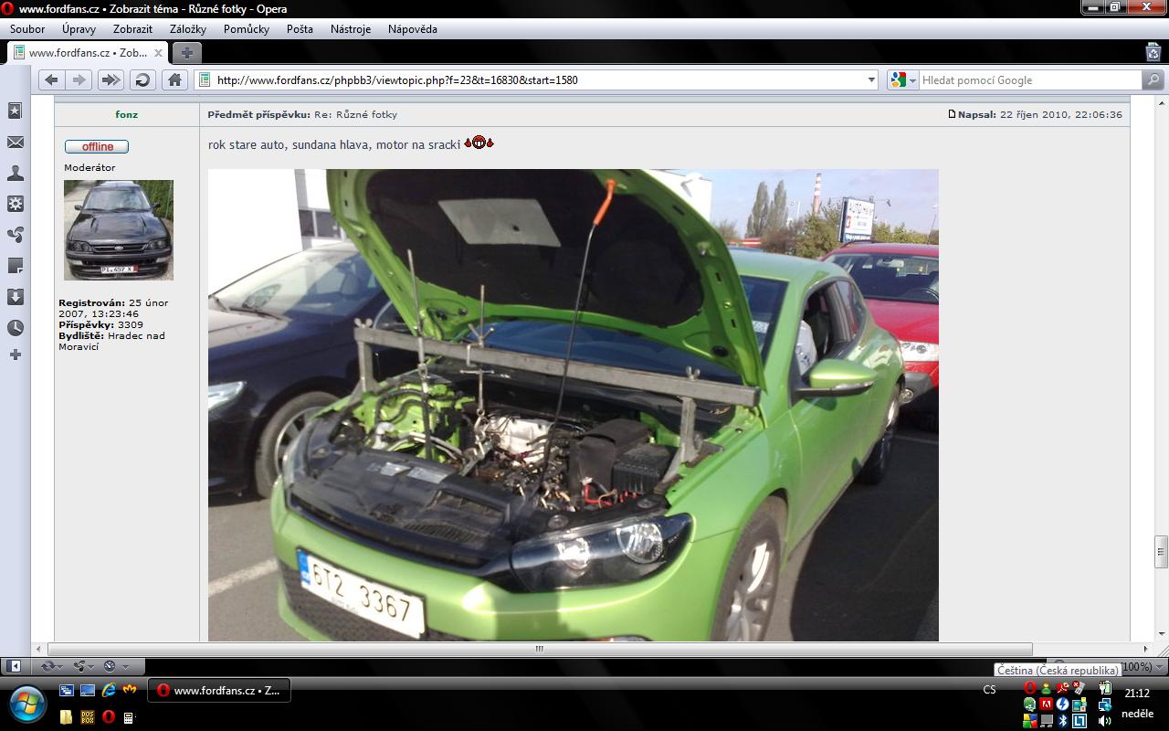Open the Notes panel in the sidebar
1169x731 pixels.
[16, 266]
